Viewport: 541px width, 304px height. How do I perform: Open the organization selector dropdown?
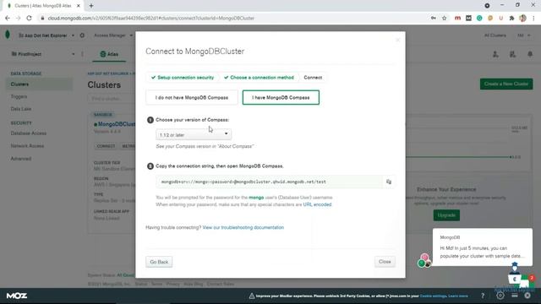pos(46,35)
